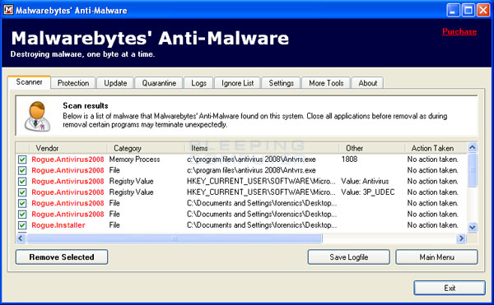
Task: Go to the Quarantine tab
Action: (159, 83)
